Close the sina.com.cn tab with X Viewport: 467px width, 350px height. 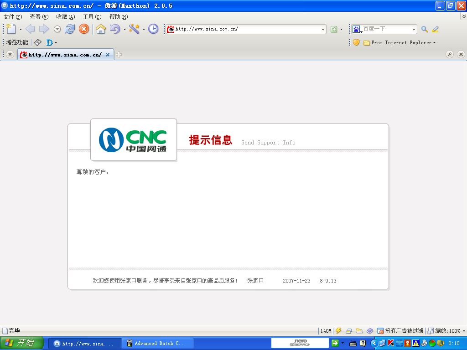click(108, 55)
